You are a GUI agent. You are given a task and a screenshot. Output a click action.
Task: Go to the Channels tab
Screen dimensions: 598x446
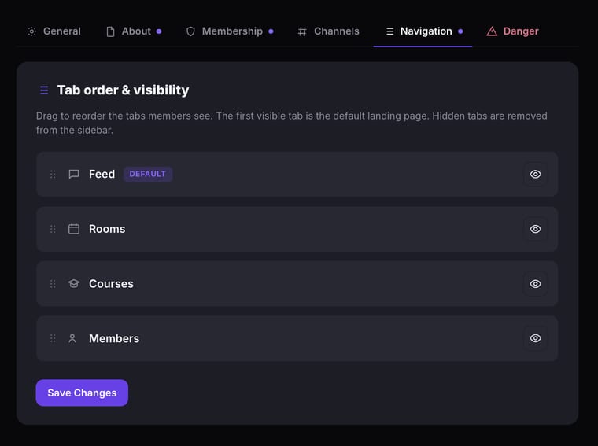(328, 31)
